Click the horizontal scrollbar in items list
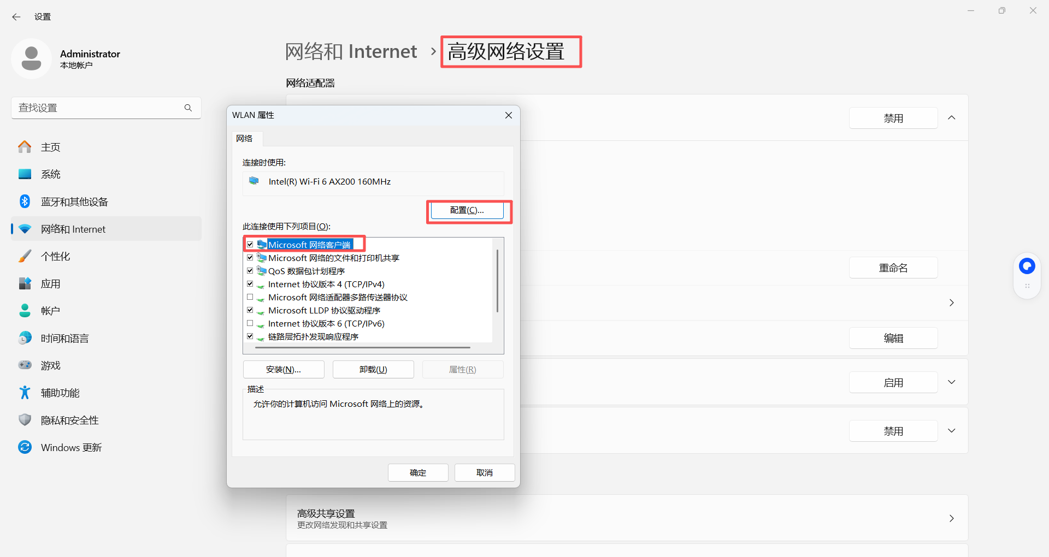The image size is (1049, 557). [362, 347]
